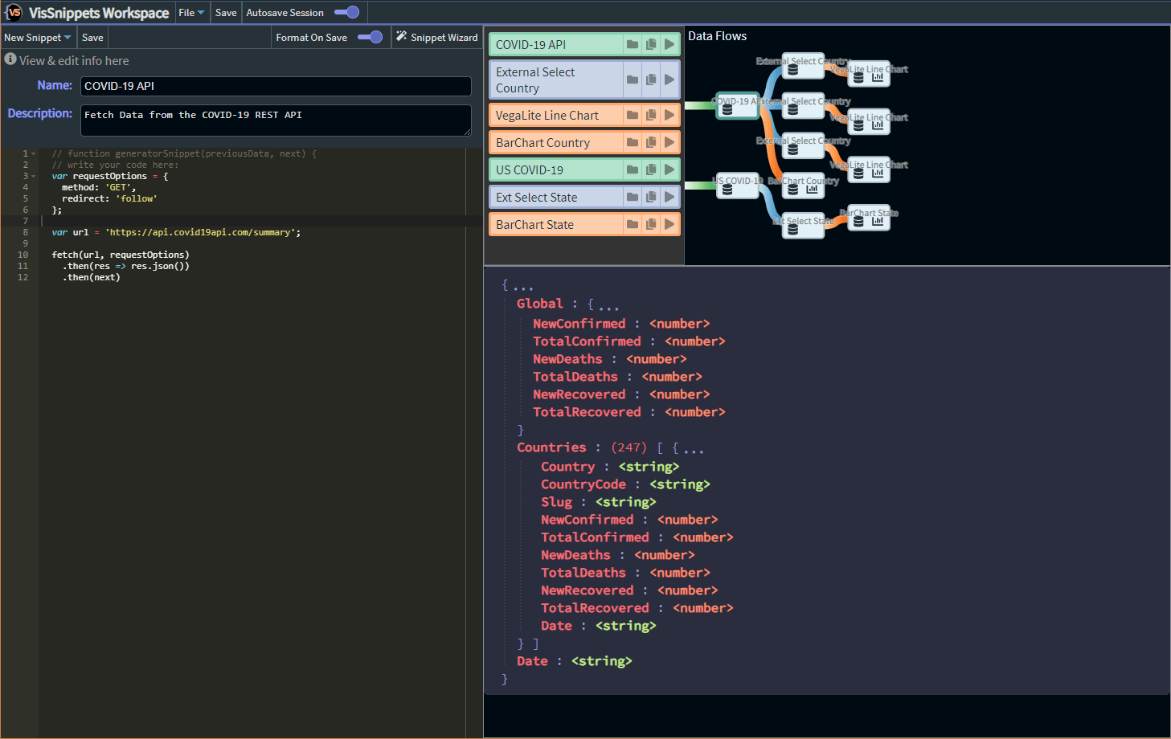The width and height of the screenshot is (1171, 739).
Task: Click the "View & edit info here" text
Action: [74, 60]
